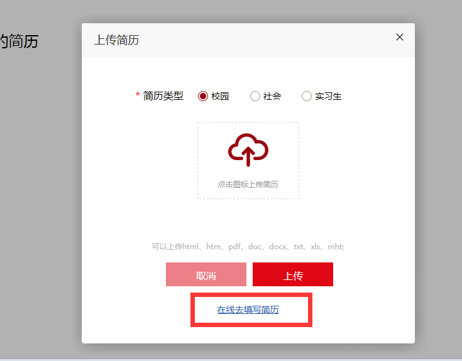Select the 社会 resume type
Viewport: 462px width, 361px height.
pos(255,96)
